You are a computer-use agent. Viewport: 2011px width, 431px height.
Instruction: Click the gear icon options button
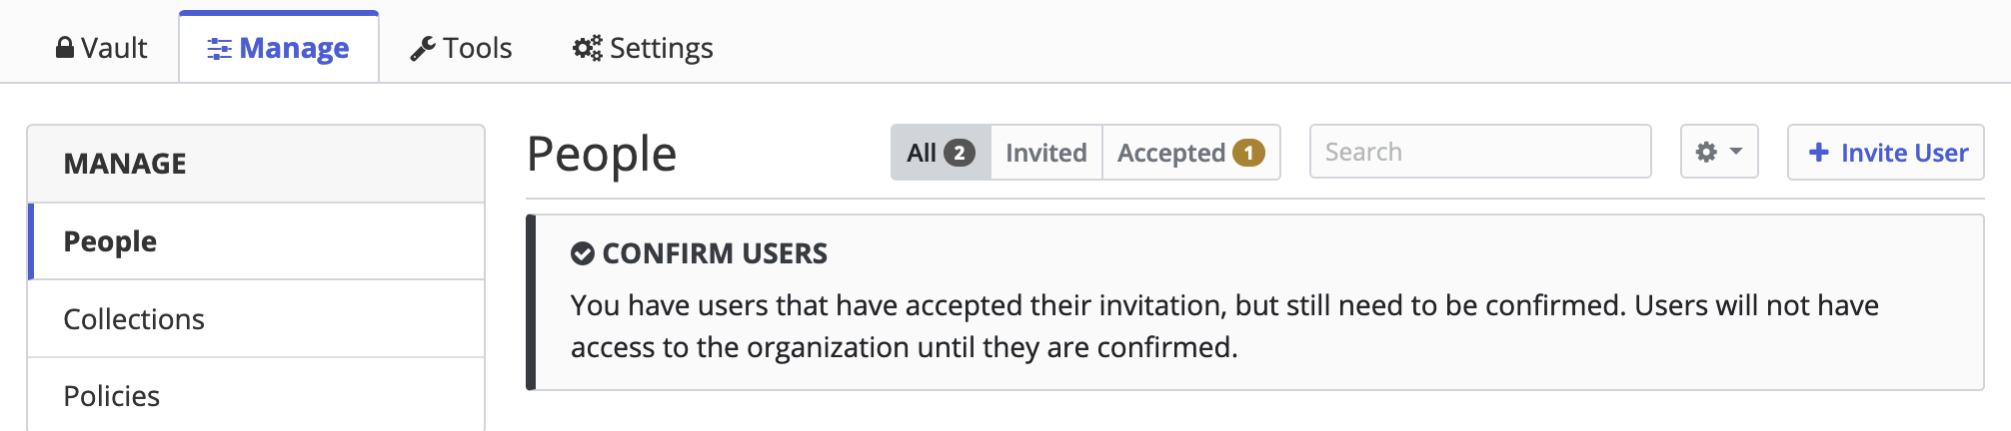pos(1719,152)
